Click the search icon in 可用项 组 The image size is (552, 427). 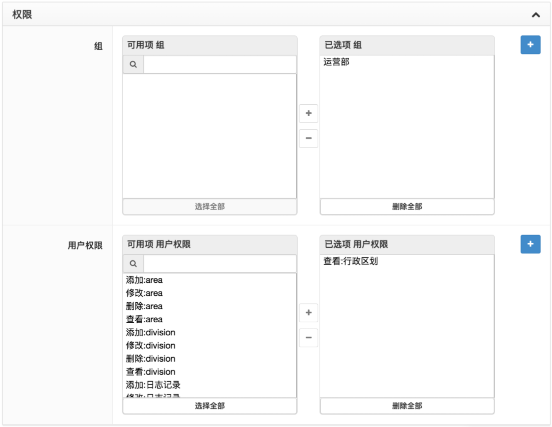click(133, 64)
